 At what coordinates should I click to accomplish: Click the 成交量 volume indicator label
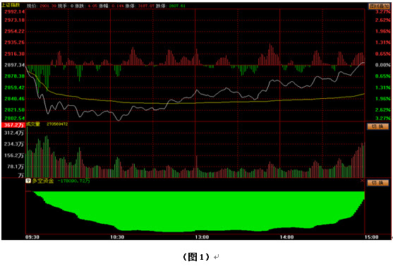click(33, 124)
